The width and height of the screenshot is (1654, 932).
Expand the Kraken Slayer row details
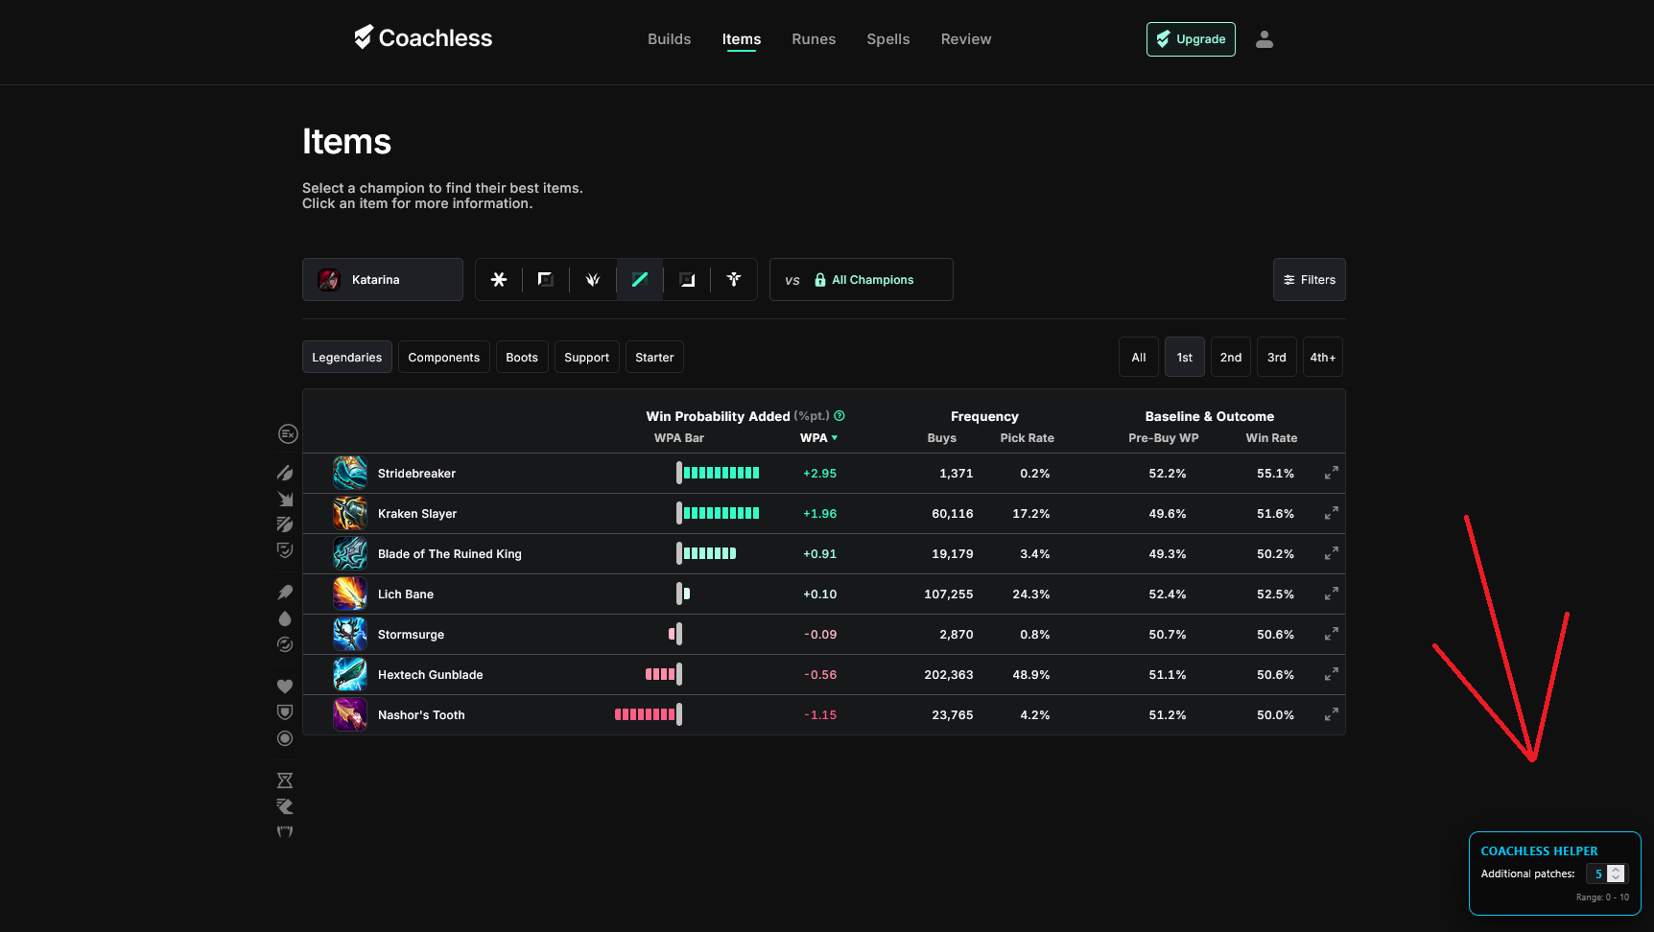[x=1332, y=514]
